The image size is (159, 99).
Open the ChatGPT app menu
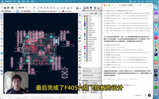[x=8, y=1]
